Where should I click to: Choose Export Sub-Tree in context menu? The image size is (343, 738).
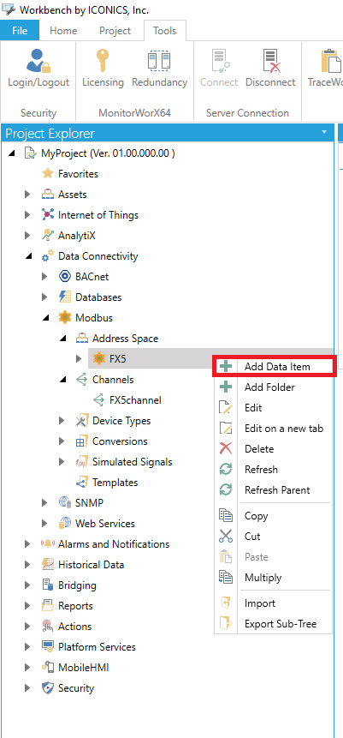tap(274, 624)
